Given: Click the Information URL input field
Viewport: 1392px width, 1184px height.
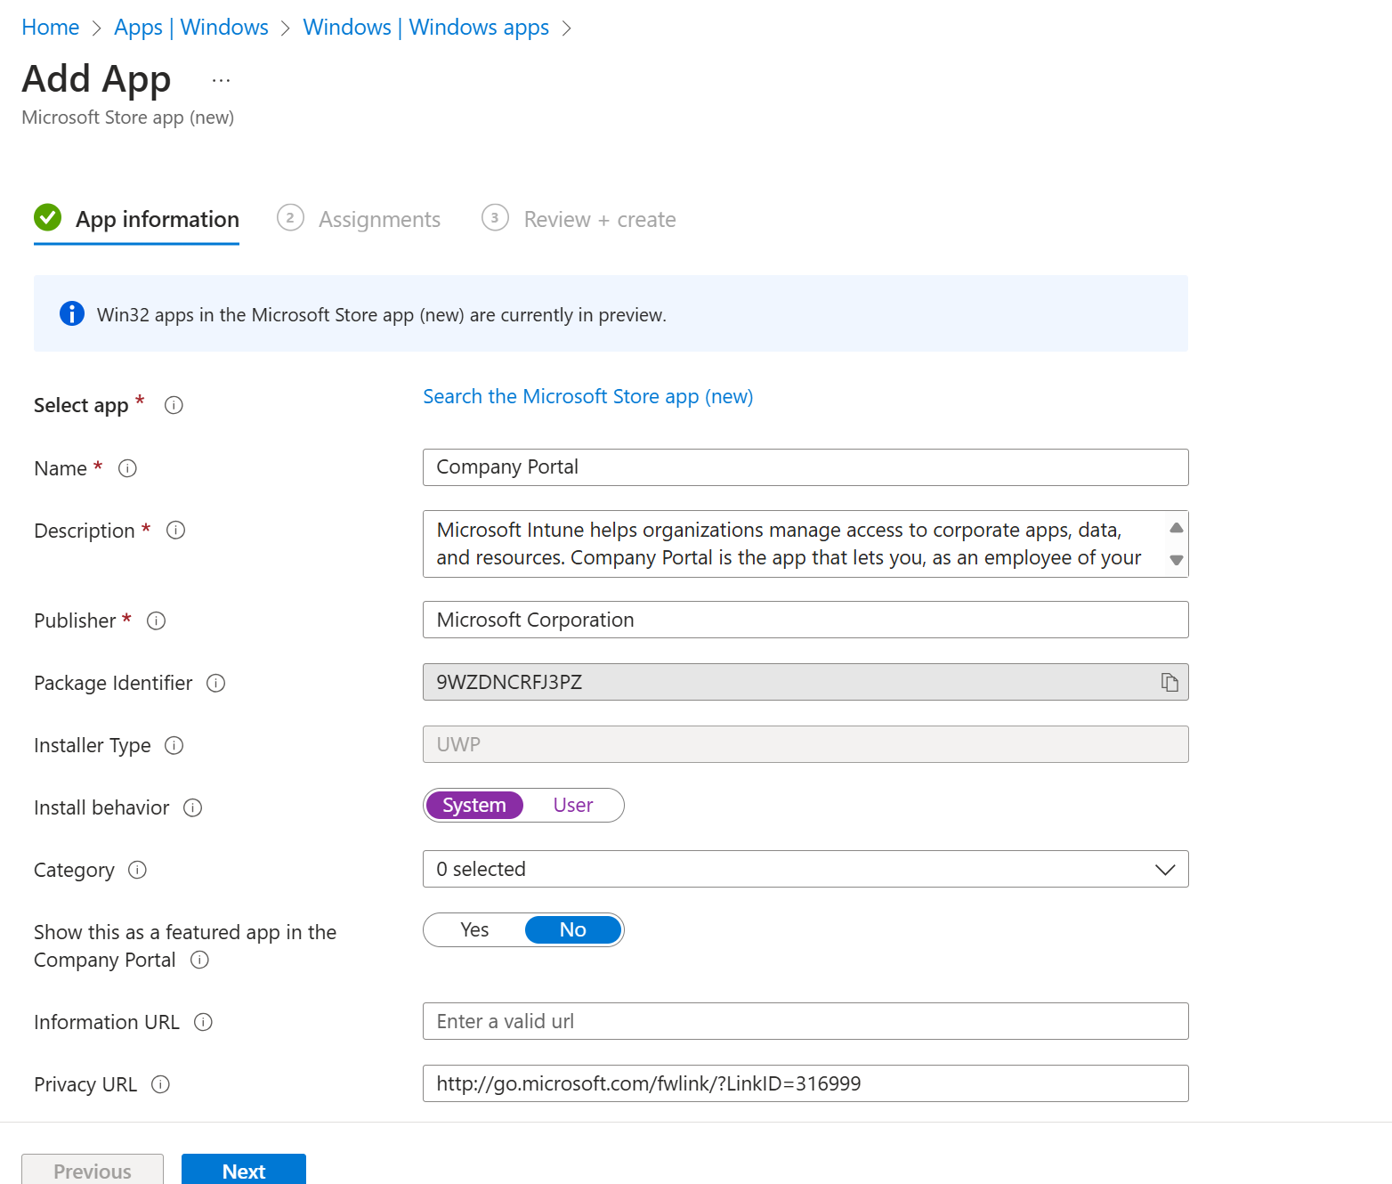Looking at the screenshot, I should 805,1021.
